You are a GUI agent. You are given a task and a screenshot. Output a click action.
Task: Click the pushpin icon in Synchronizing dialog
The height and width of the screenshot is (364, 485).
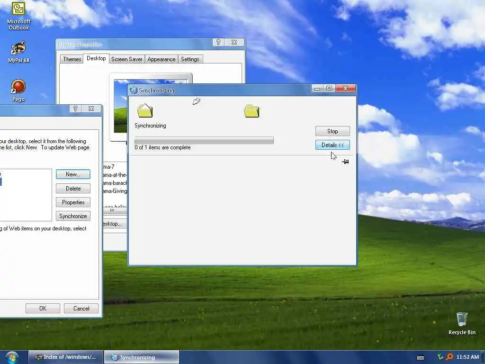click(345, 162)
